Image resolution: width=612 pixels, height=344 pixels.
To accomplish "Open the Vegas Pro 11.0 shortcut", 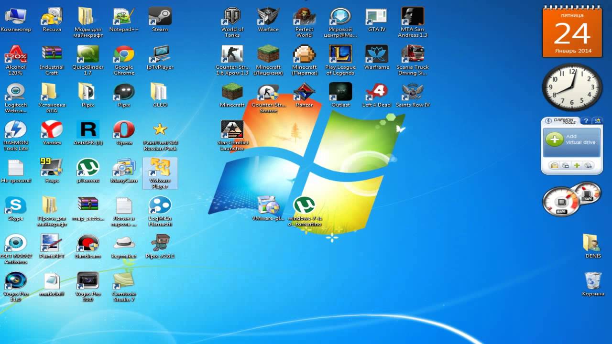I will tap(16, 287).
